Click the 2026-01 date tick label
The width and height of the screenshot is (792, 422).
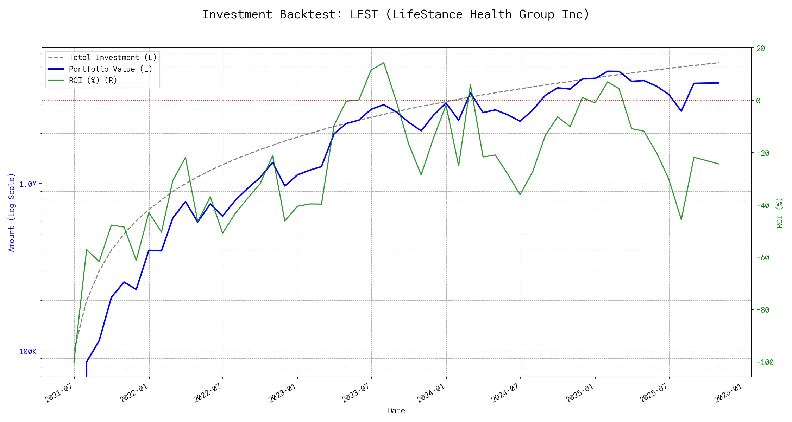(x=728, y=393)
